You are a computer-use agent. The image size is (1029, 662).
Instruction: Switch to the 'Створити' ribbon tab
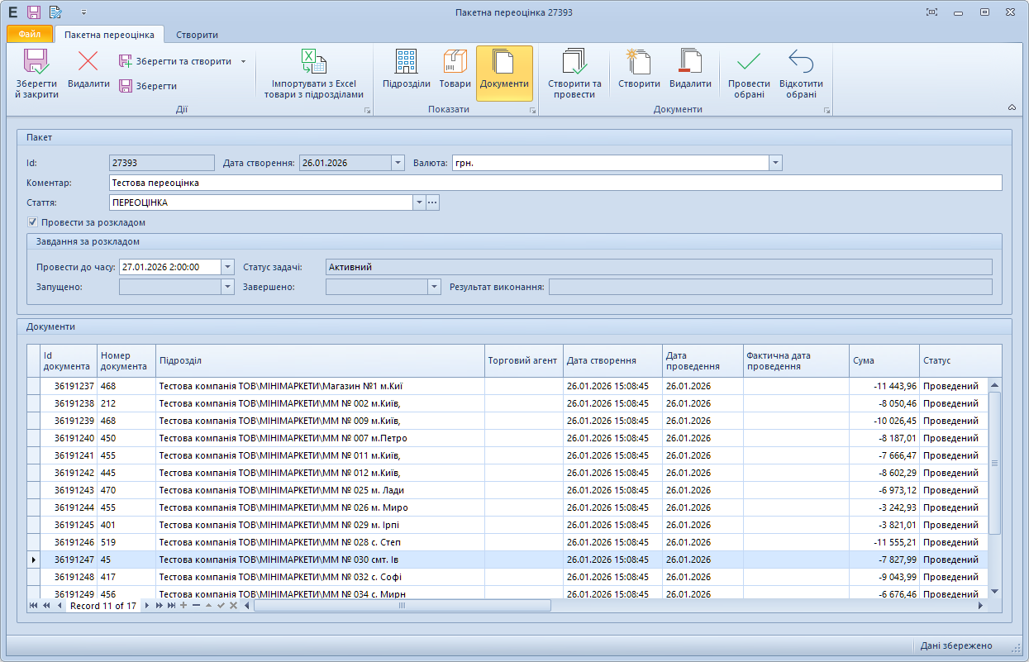point(197,35)
